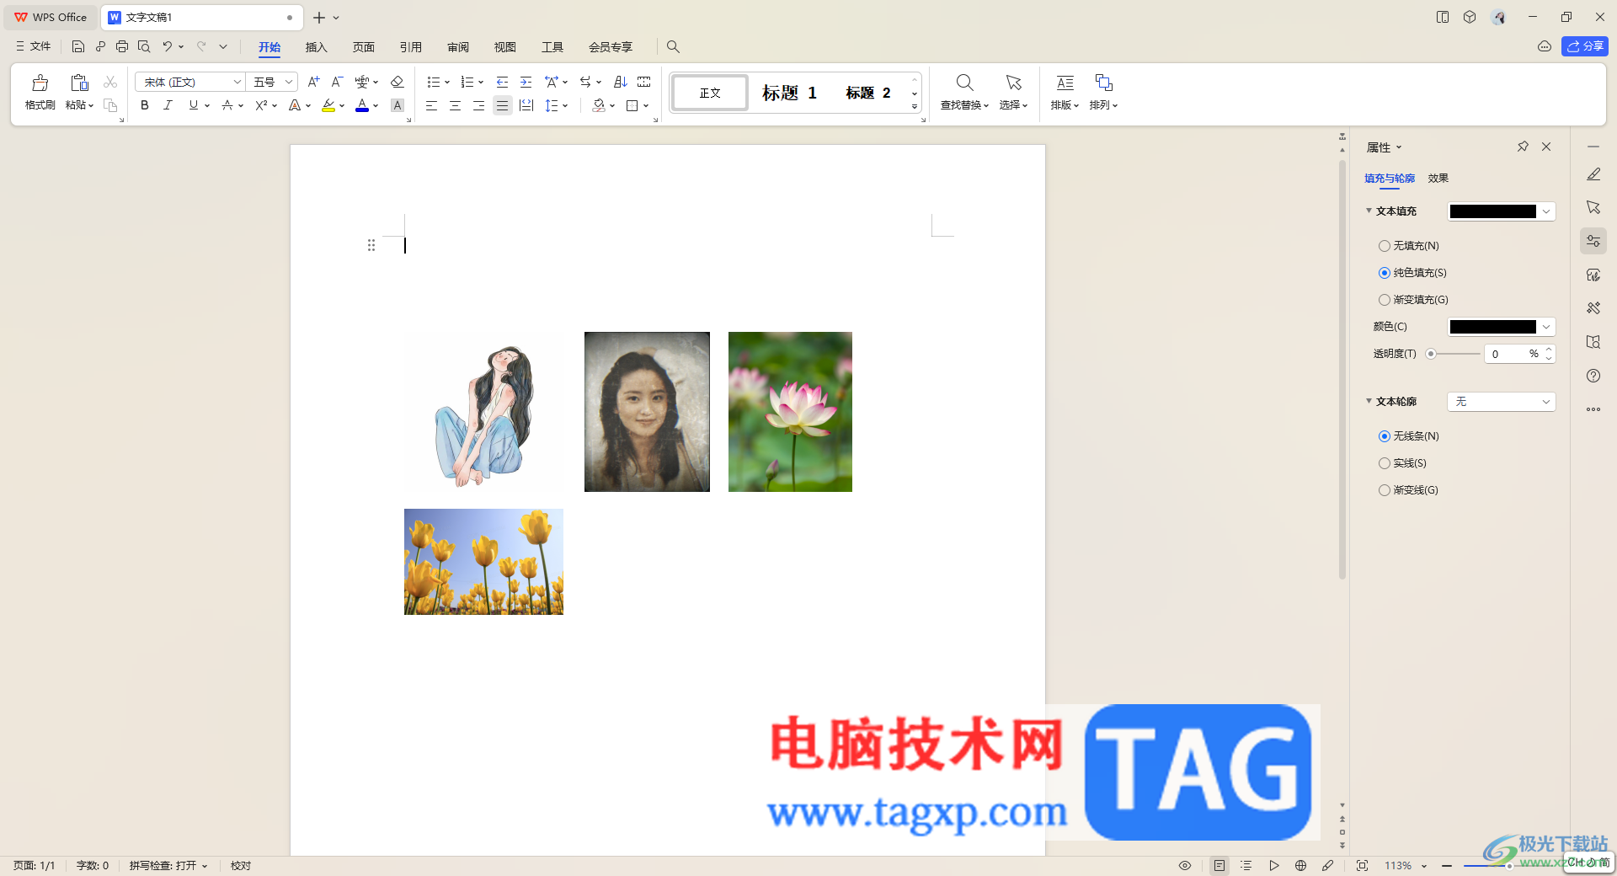
Task: Click the Select (选择) arrow icon
Action: (x=1013, y=83)
